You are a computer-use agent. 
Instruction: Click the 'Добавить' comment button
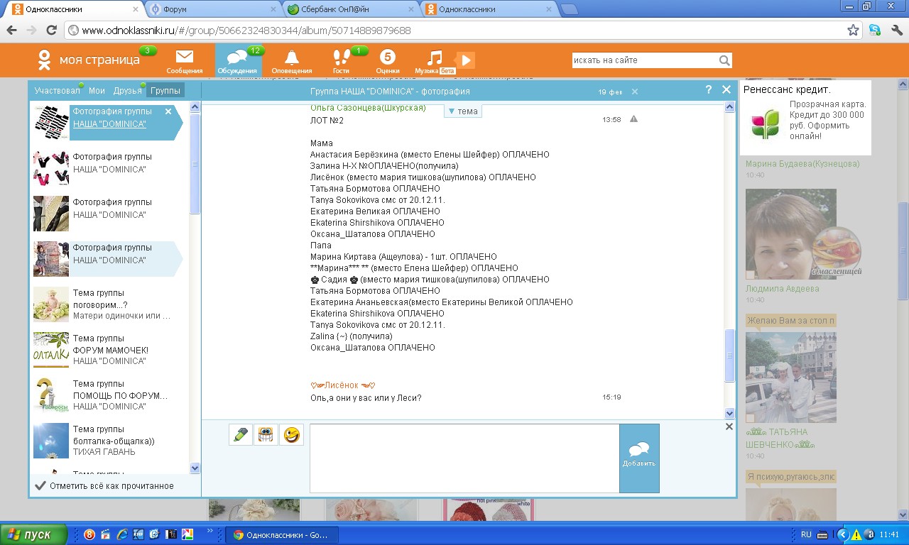[639, 458]
